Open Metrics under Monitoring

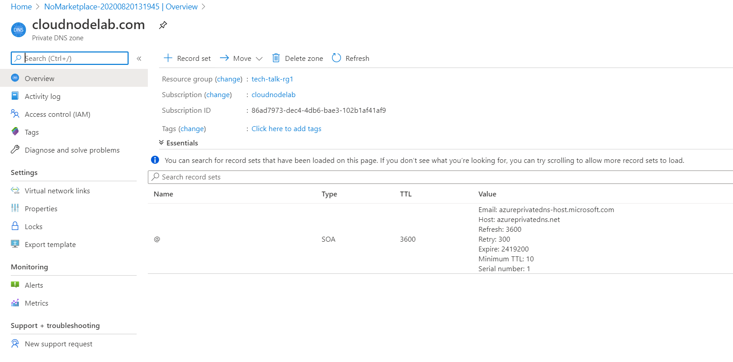tap(37, 303)
